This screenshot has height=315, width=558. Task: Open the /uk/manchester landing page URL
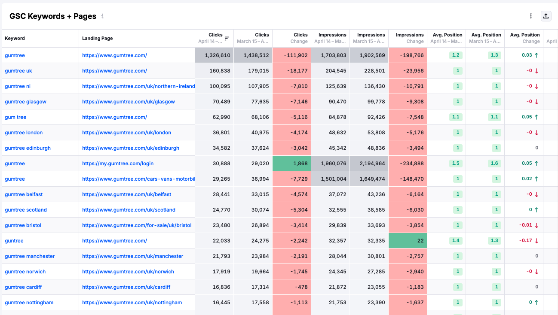(x=133, y=256)
